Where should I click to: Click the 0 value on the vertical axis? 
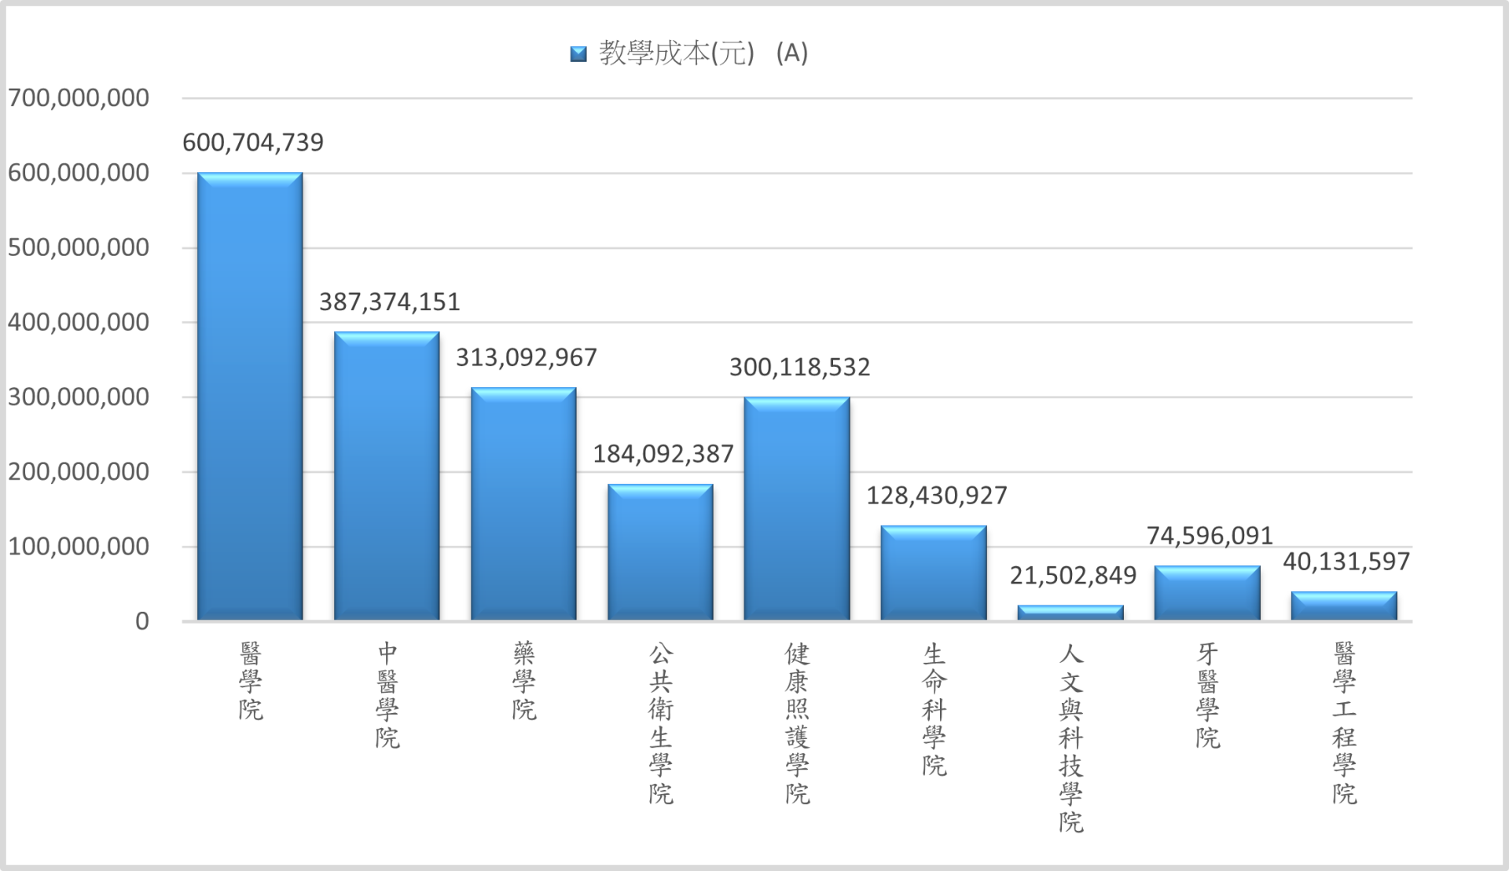(x=141, y=621)
